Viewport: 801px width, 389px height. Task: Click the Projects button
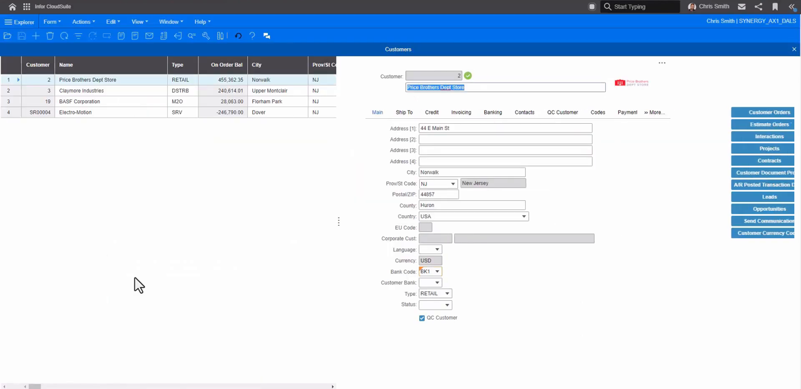pos(763,149)
